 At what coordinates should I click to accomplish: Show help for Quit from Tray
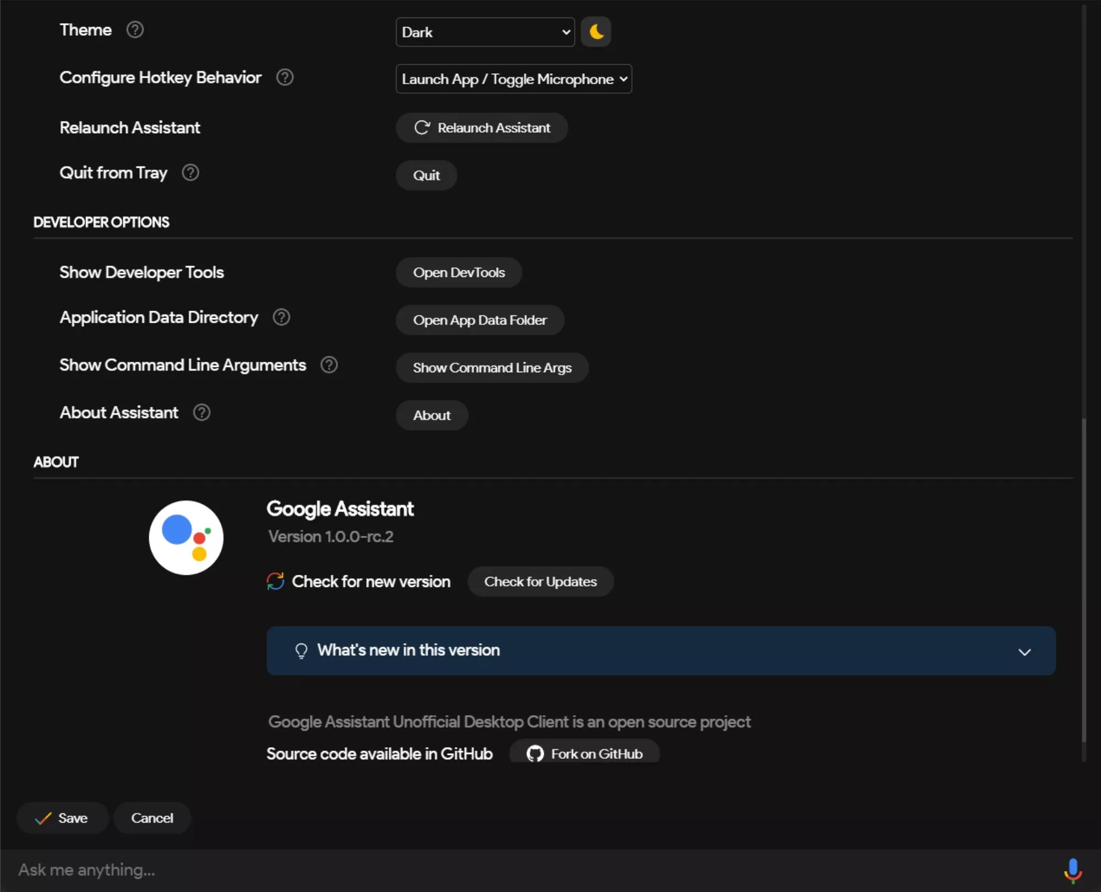point(190,173)
